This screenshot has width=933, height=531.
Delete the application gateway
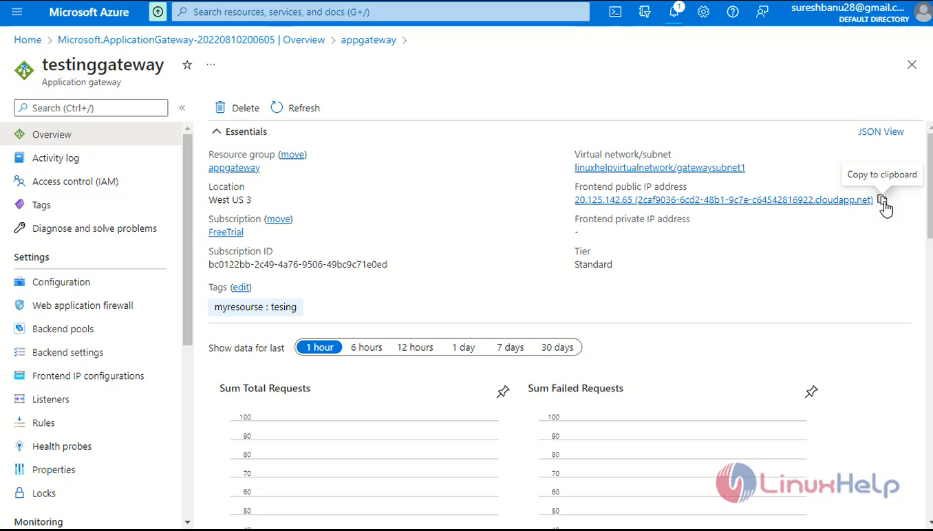pos(237,108)
